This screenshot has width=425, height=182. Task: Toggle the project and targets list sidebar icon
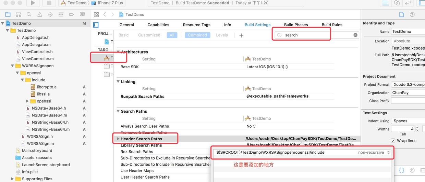click(x=96, y=25)
